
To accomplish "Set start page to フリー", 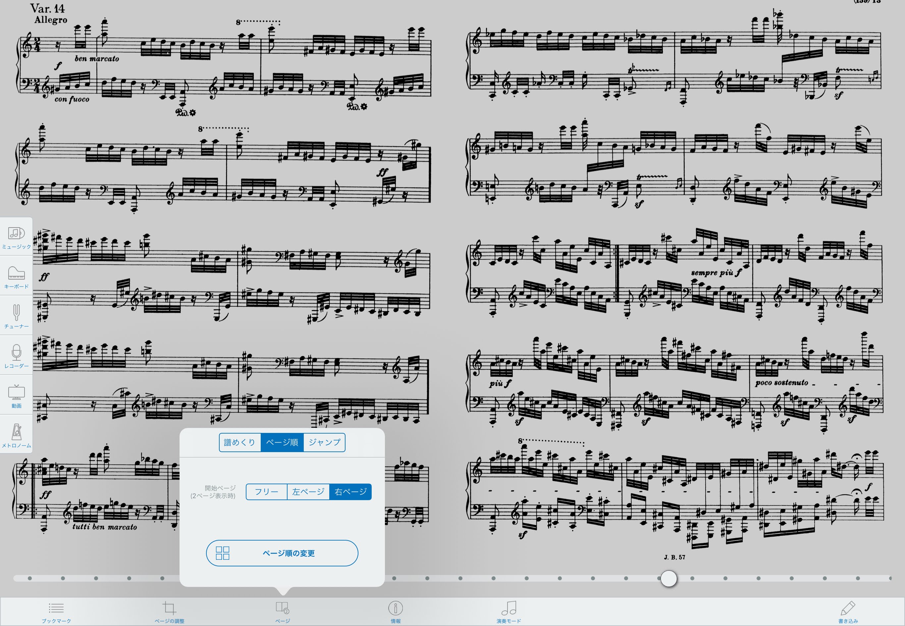I will coord(266,492).
